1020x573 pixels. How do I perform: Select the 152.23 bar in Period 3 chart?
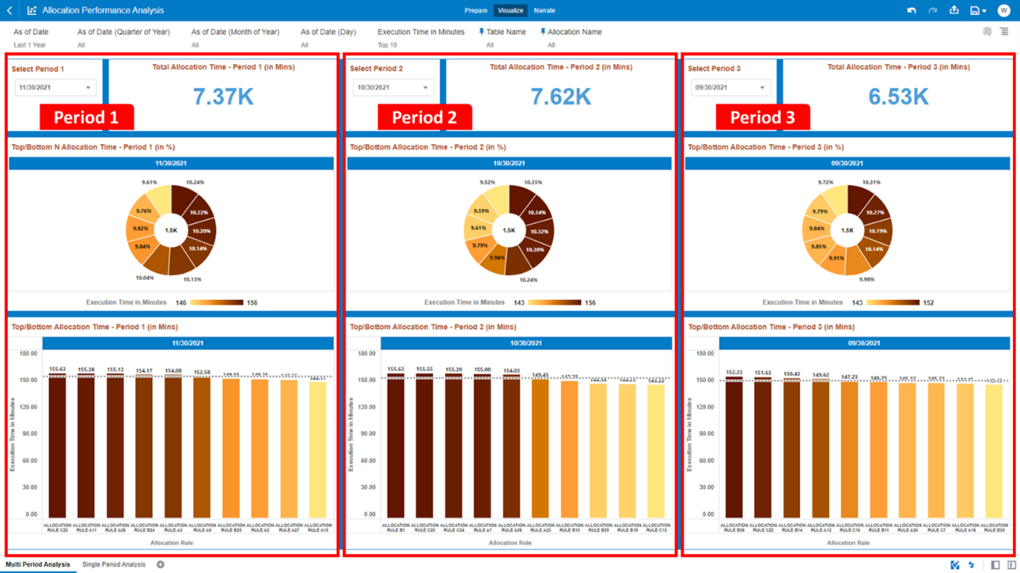coord(734,447)
